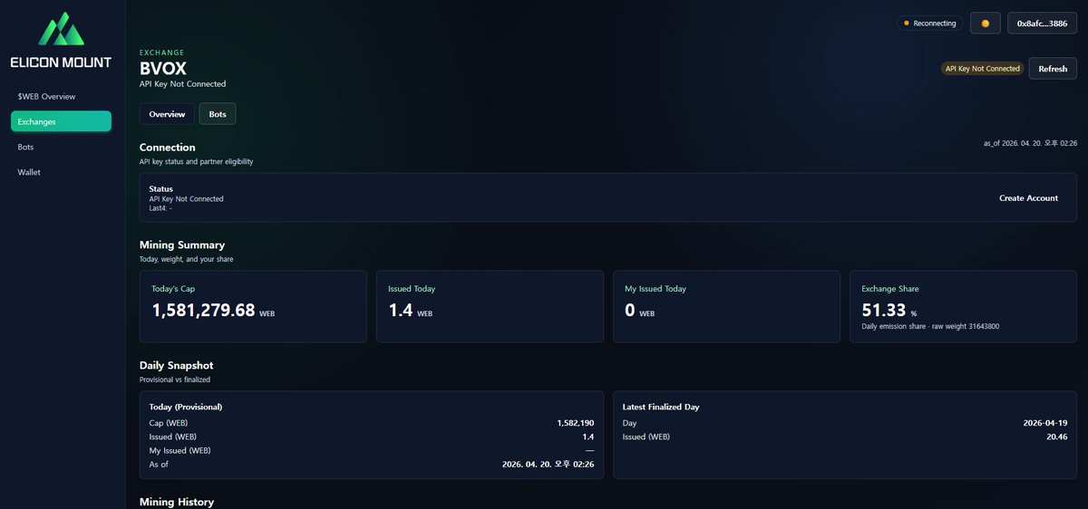Click the Latest Finalized Day title
The image size is (1088, 509).
[661, 407]
